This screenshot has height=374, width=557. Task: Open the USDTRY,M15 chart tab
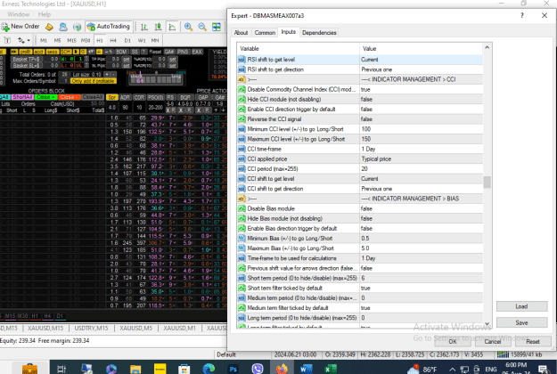point(91,329)
